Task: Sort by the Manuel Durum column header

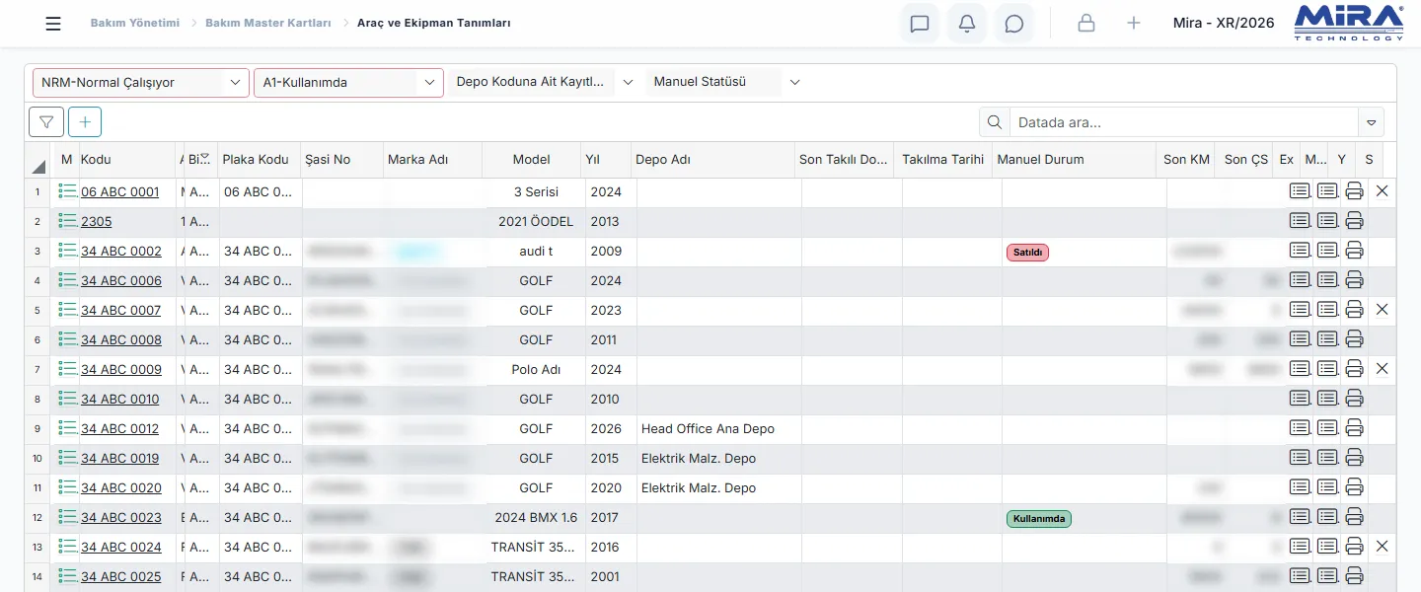Action: coord(1074,160)
